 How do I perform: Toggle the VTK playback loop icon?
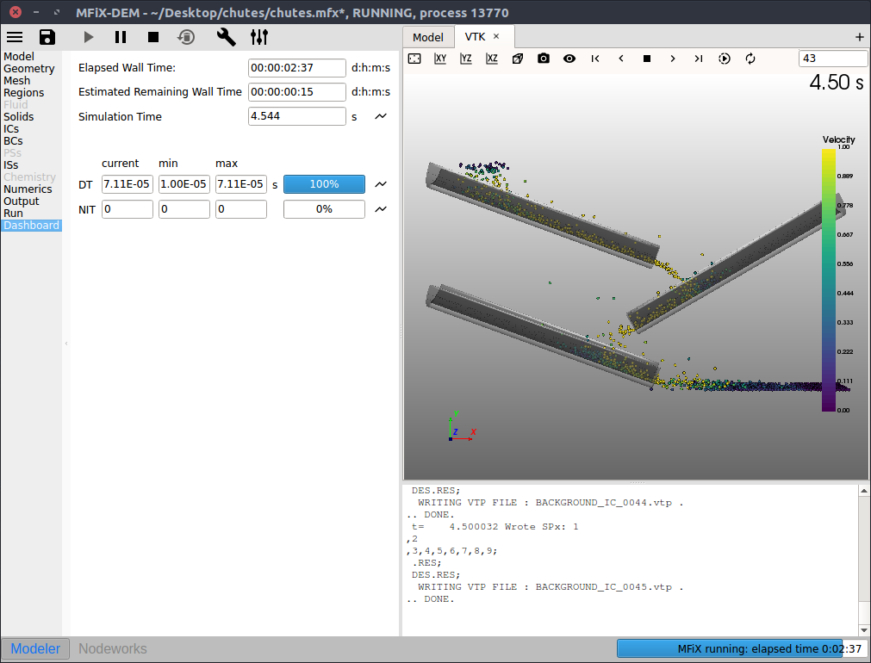point(750,59)
